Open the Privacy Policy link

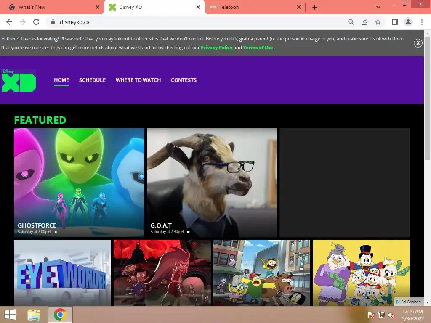click(x=216, y=48)
